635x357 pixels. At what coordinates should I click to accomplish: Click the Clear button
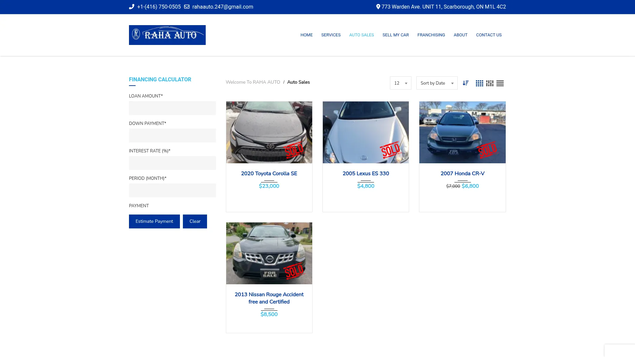[x=195, y=221]
